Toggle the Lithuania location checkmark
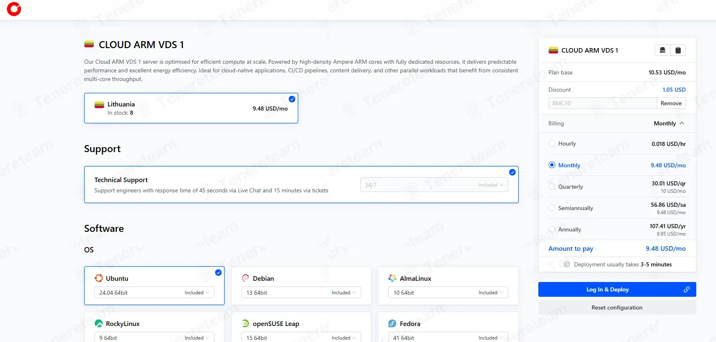Viewport: 716px width, 342px height. click(x=292, y=99)
